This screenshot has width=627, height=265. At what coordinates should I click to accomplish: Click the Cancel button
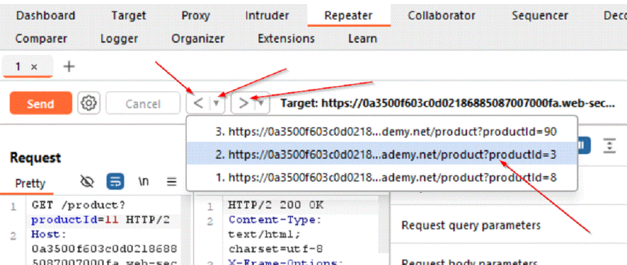pos(143,104)
